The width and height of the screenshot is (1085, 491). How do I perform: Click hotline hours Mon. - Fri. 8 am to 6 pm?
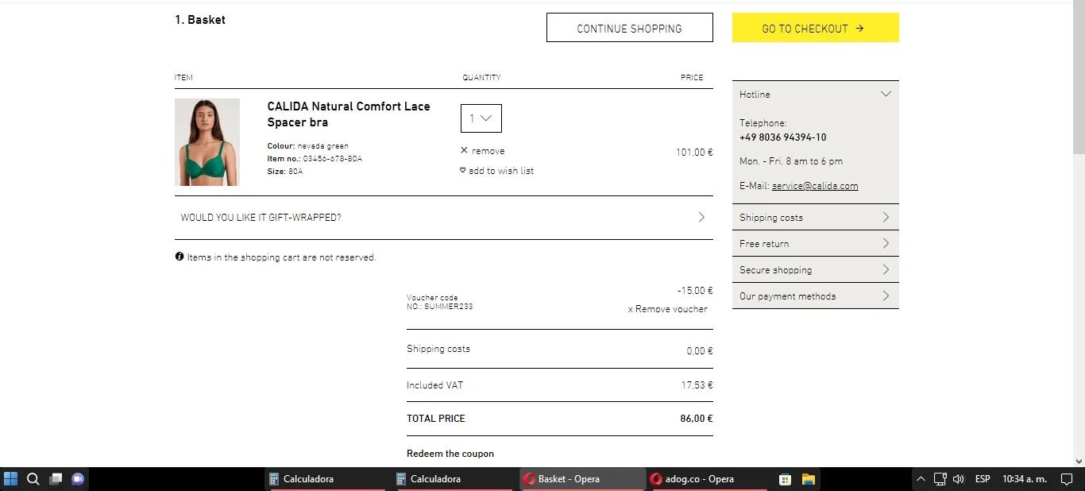[791, 161]
